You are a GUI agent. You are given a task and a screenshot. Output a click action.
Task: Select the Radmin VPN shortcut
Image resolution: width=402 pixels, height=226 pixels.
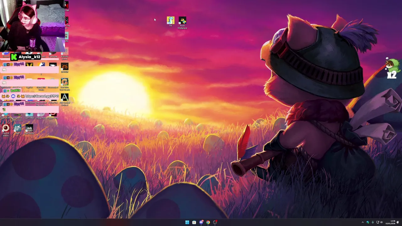[x=6, y=116]
